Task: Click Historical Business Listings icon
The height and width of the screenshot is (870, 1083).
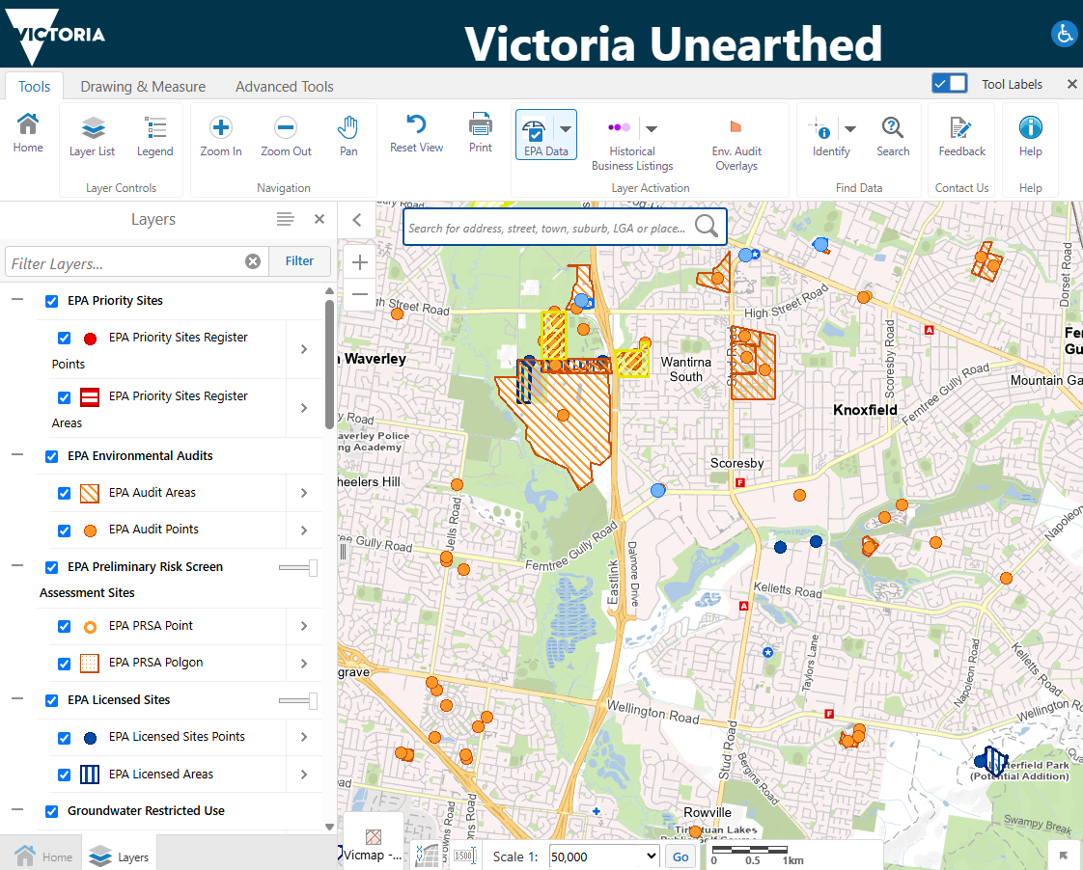Action: coord(619,127)
